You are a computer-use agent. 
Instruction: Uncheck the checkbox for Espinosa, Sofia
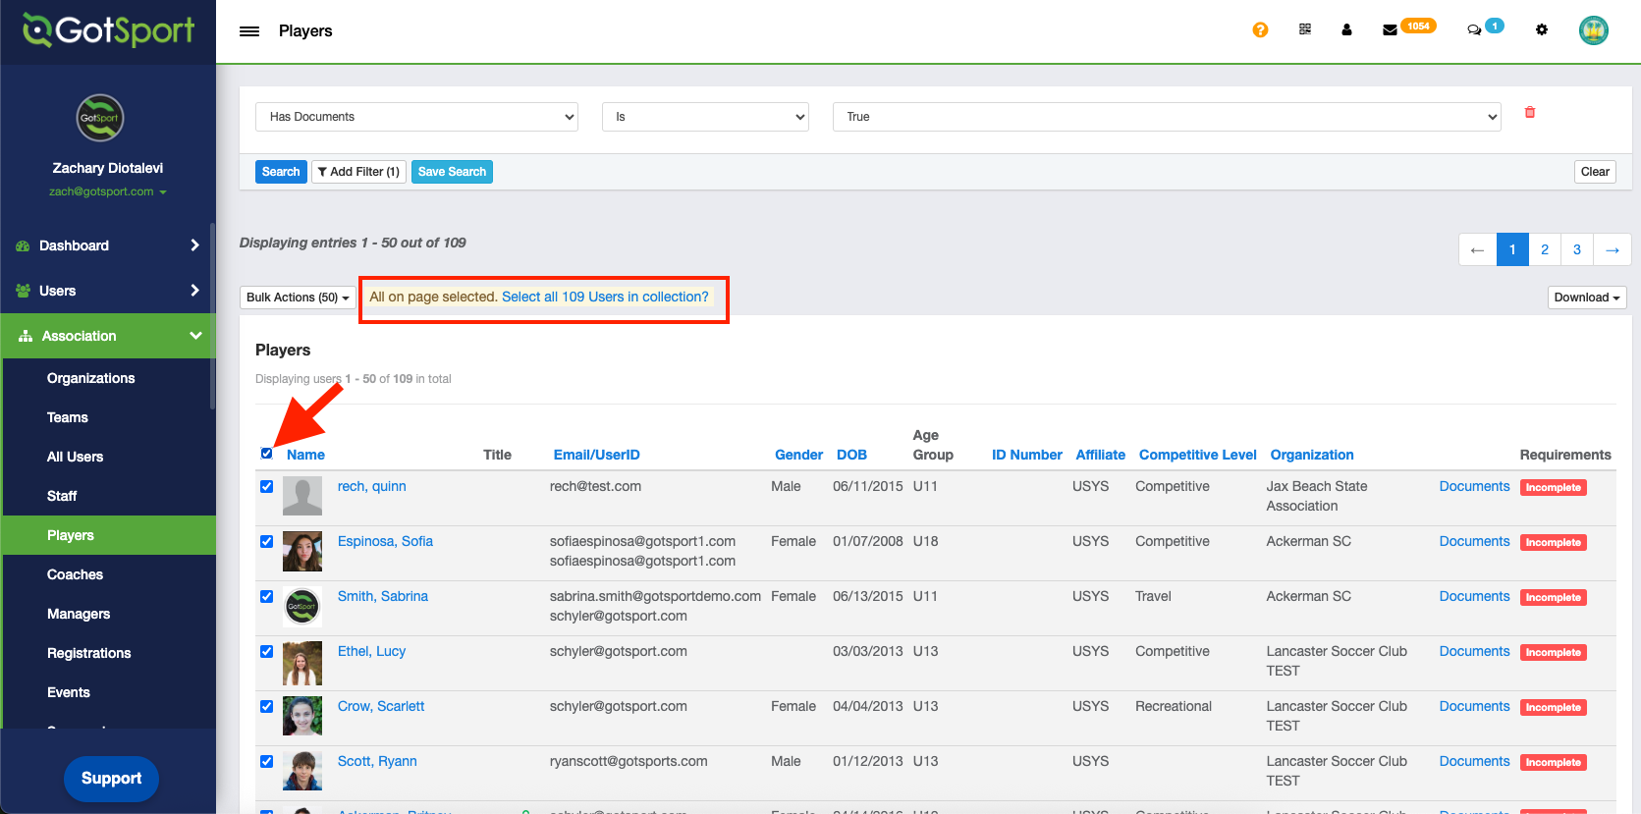267,542
